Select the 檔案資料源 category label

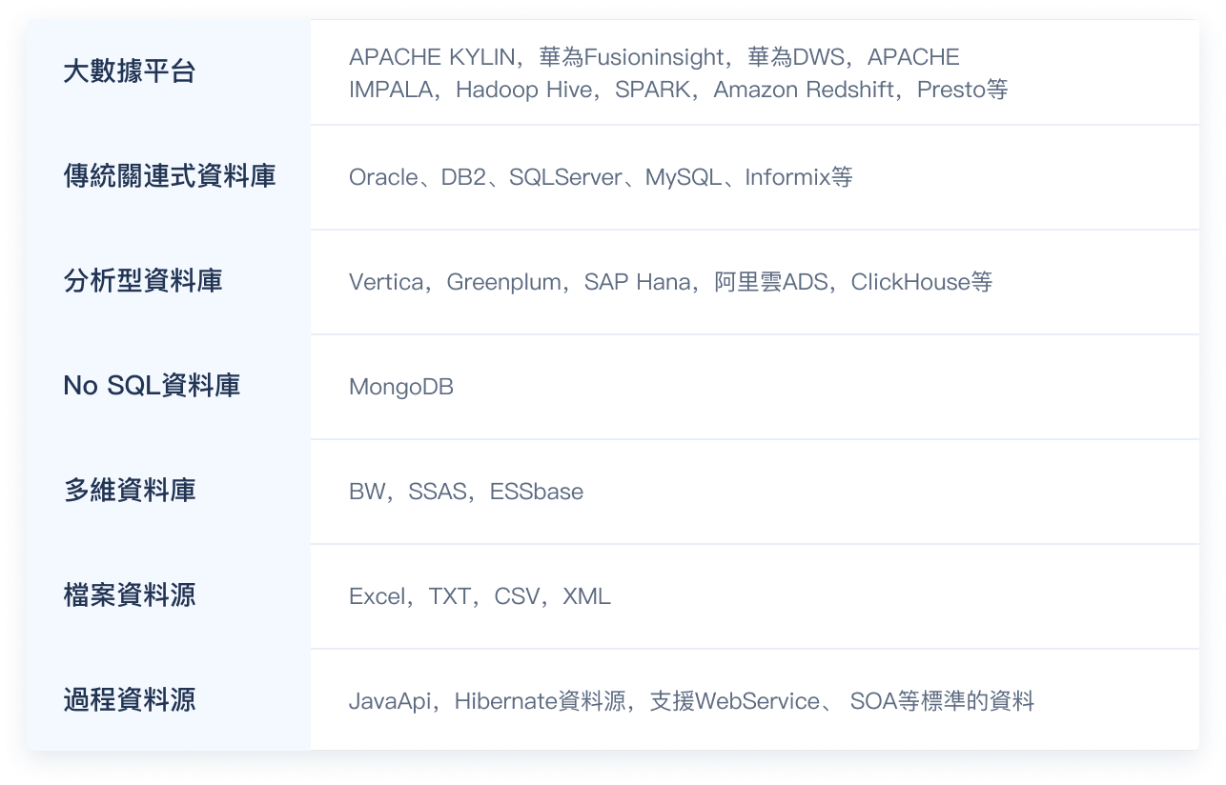(129, 596)
